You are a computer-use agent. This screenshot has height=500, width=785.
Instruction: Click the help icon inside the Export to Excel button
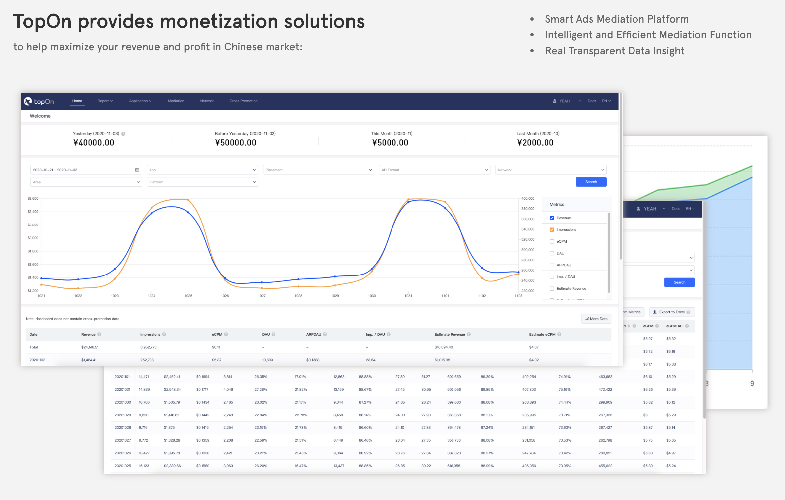pos(688,312)
